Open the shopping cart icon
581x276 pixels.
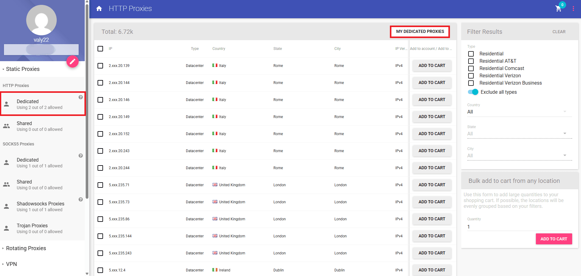(x=558, y=9)
